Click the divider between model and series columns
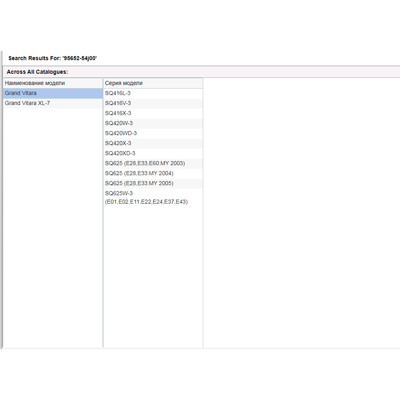The image size is (400, 400). (x=103, y=213)
